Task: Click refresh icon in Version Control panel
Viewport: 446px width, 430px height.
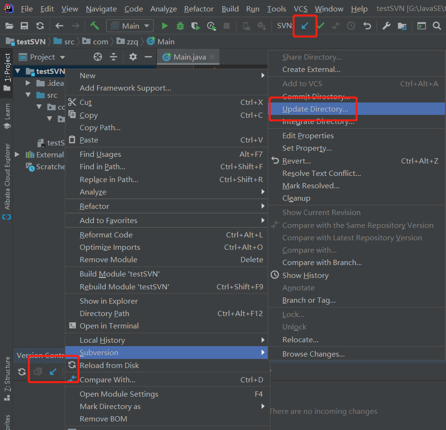Action: click(22, 372)
